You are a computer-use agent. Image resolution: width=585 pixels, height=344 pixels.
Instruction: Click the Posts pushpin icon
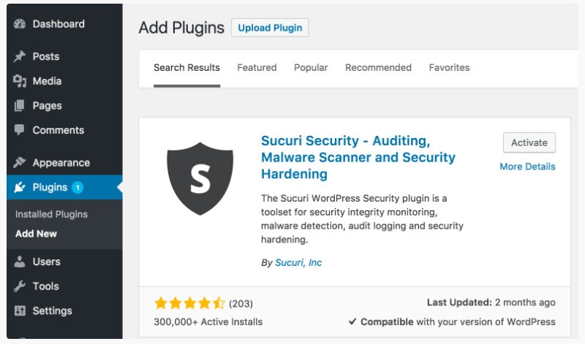coord(20,56)
